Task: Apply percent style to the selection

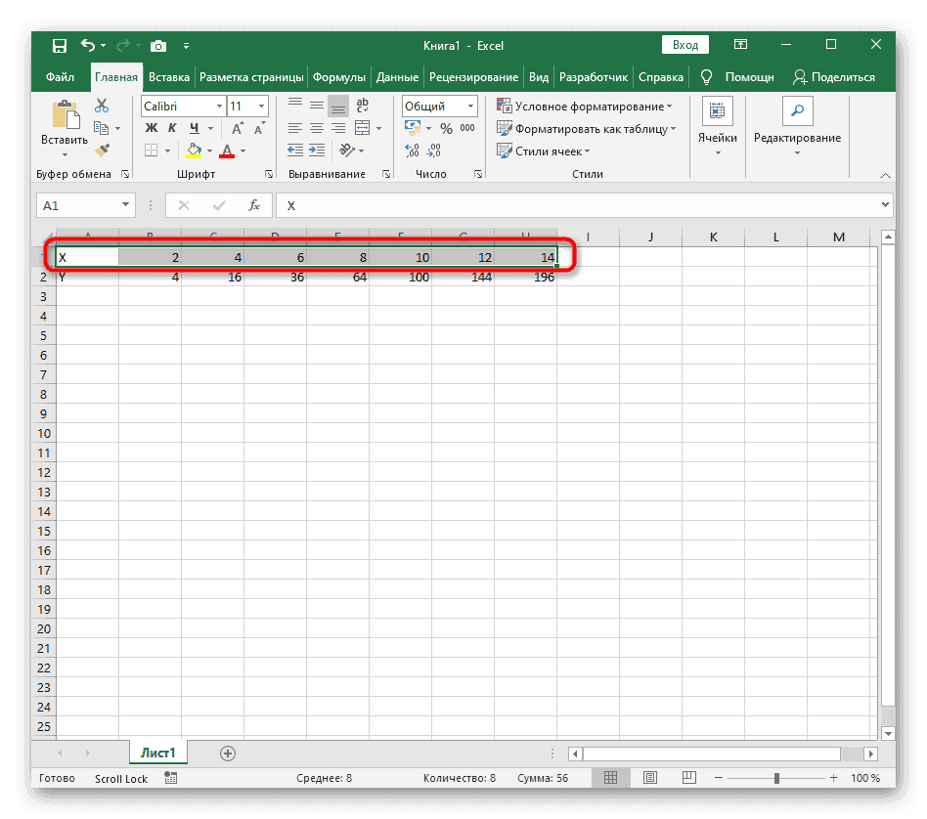Action: pos(445,127)
